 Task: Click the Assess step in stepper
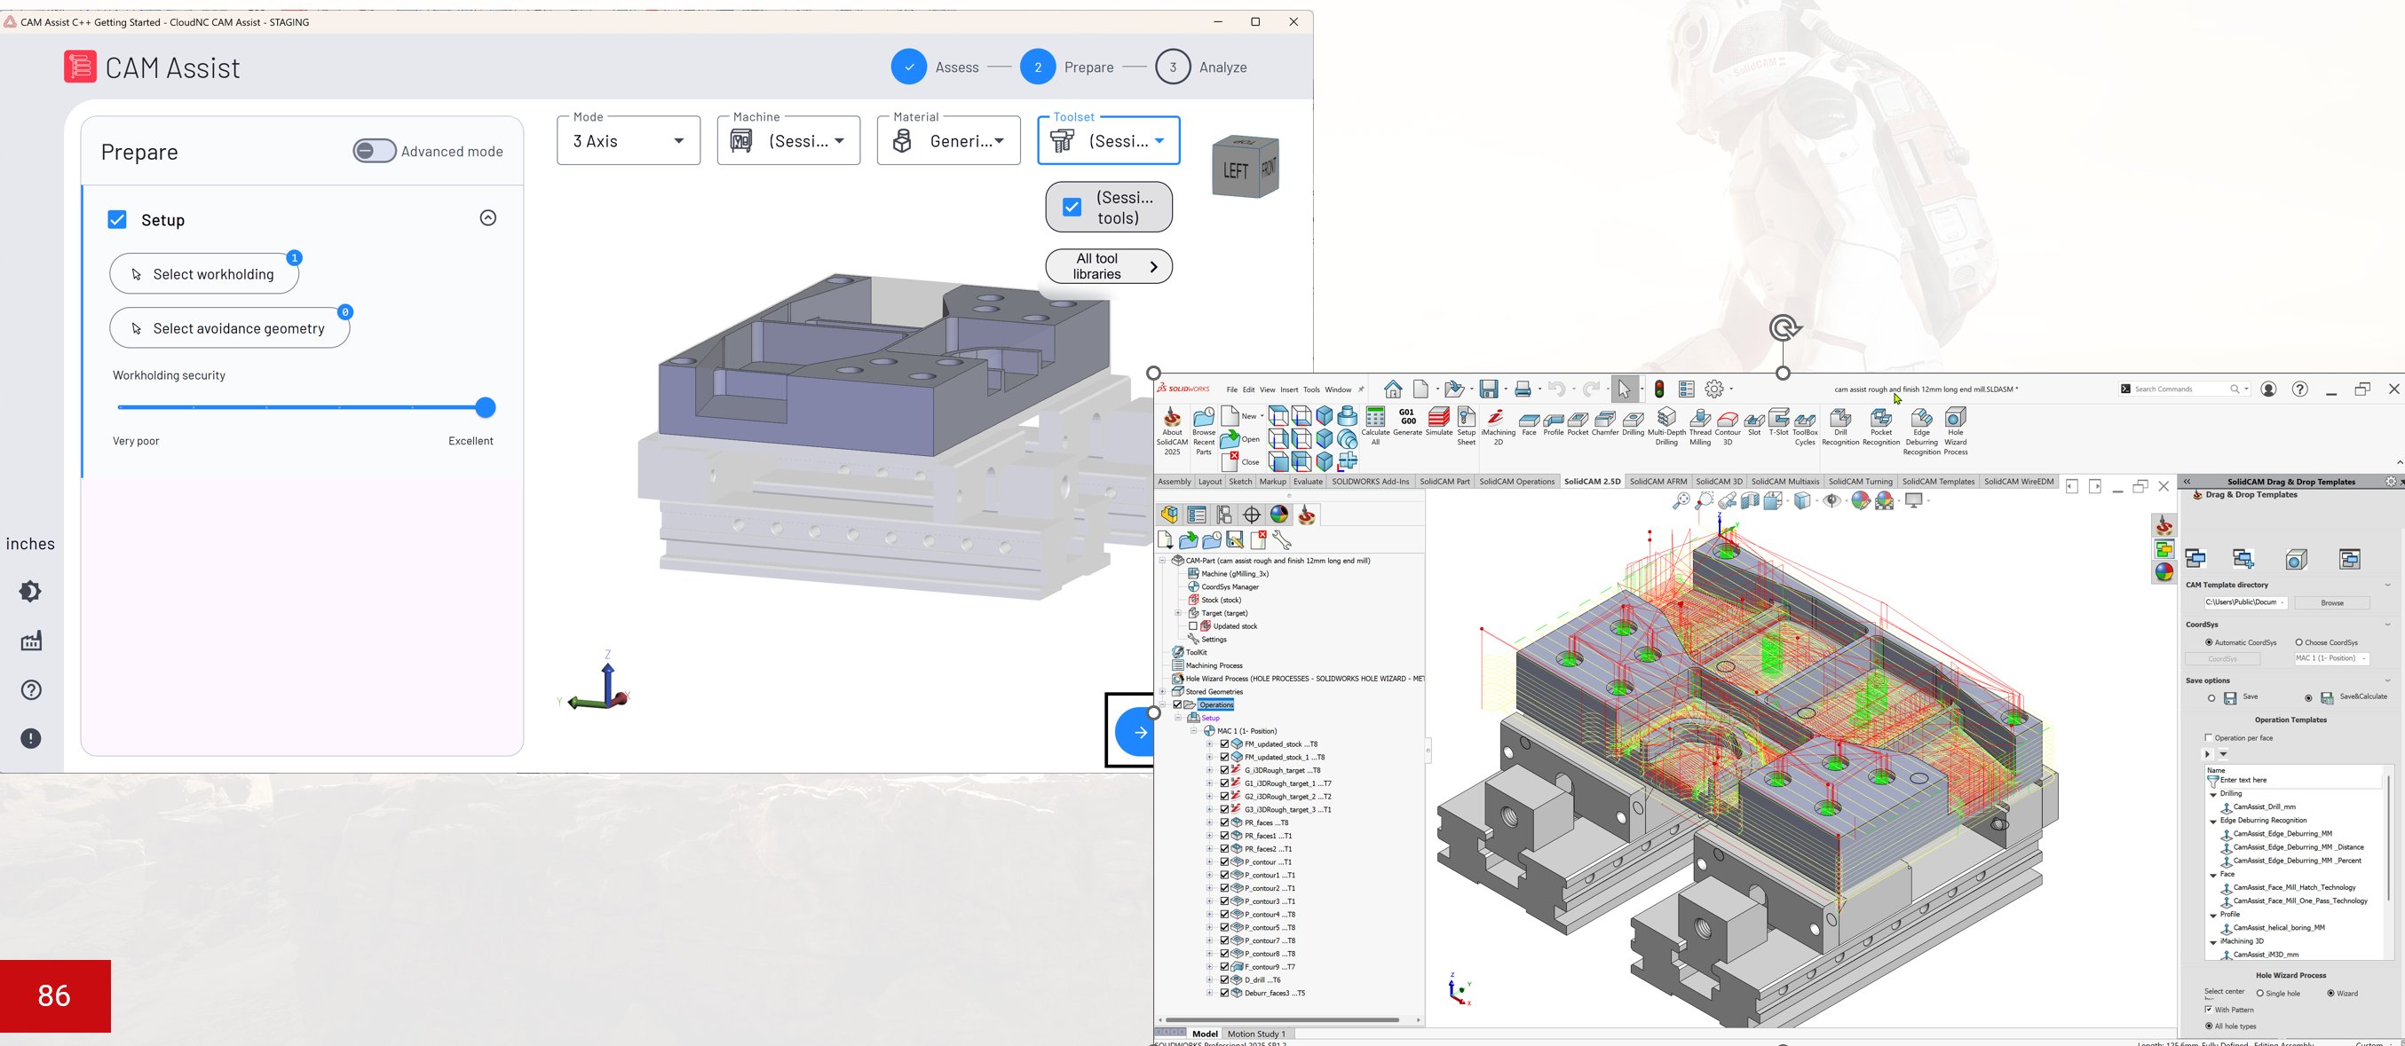[936, 67]
